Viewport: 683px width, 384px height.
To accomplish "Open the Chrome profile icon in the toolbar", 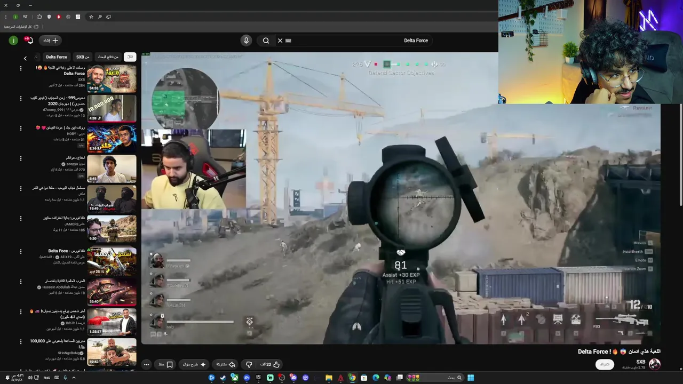I will 15,17.
